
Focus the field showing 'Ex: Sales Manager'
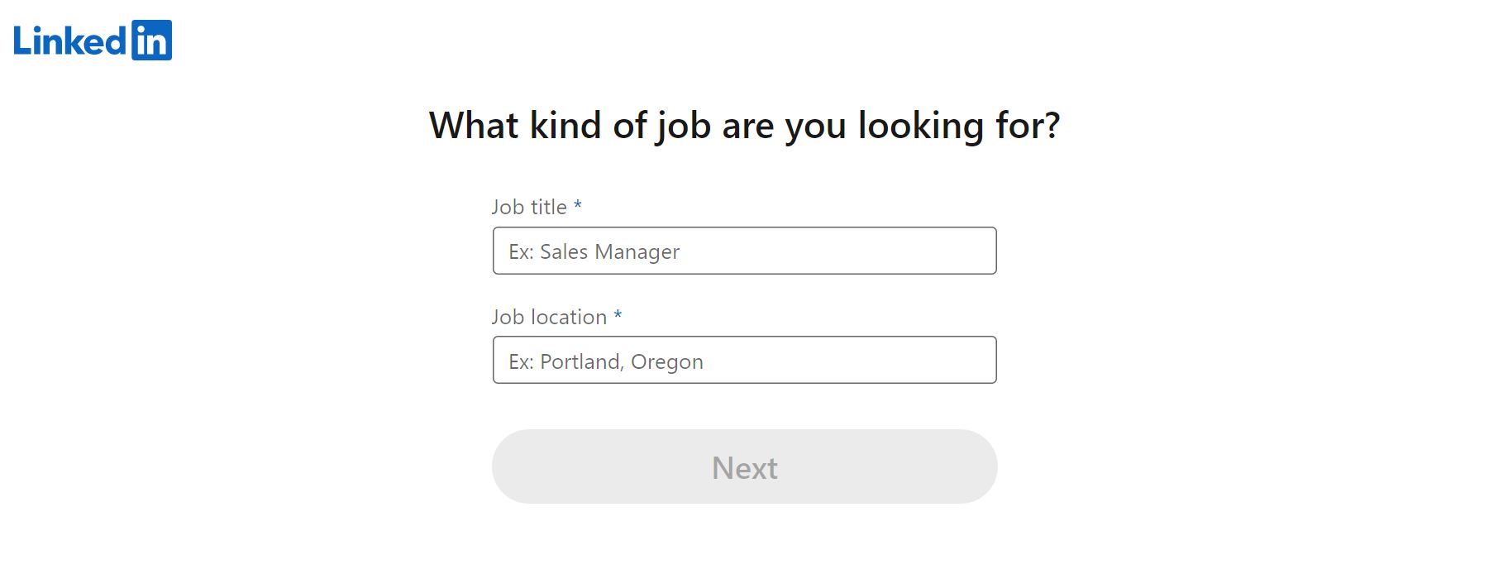(743, 251)
